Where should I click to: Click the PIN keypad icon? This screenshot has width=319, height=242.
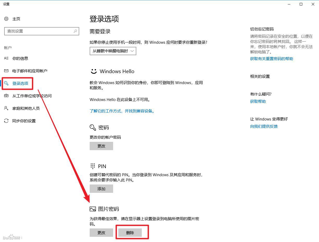[x=93, y=166]
